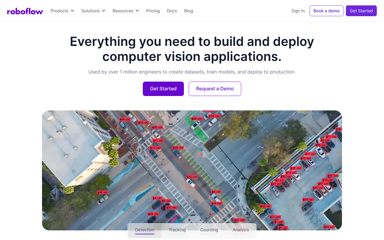Go to the Blog
Viewport: 384px width, 240px height.
(x=188, y=11)
